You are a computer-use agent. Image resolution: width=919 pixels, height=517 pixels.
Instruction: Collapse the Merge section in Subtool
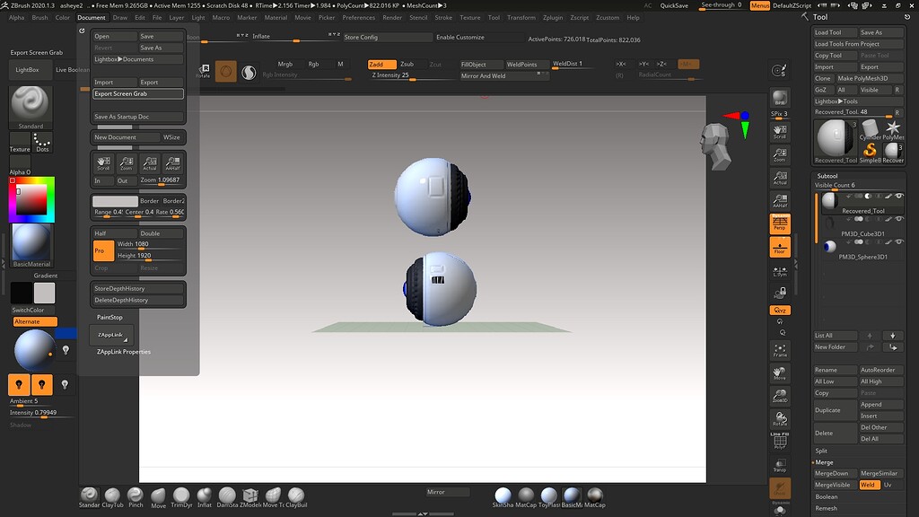click(x=824, y=461)
